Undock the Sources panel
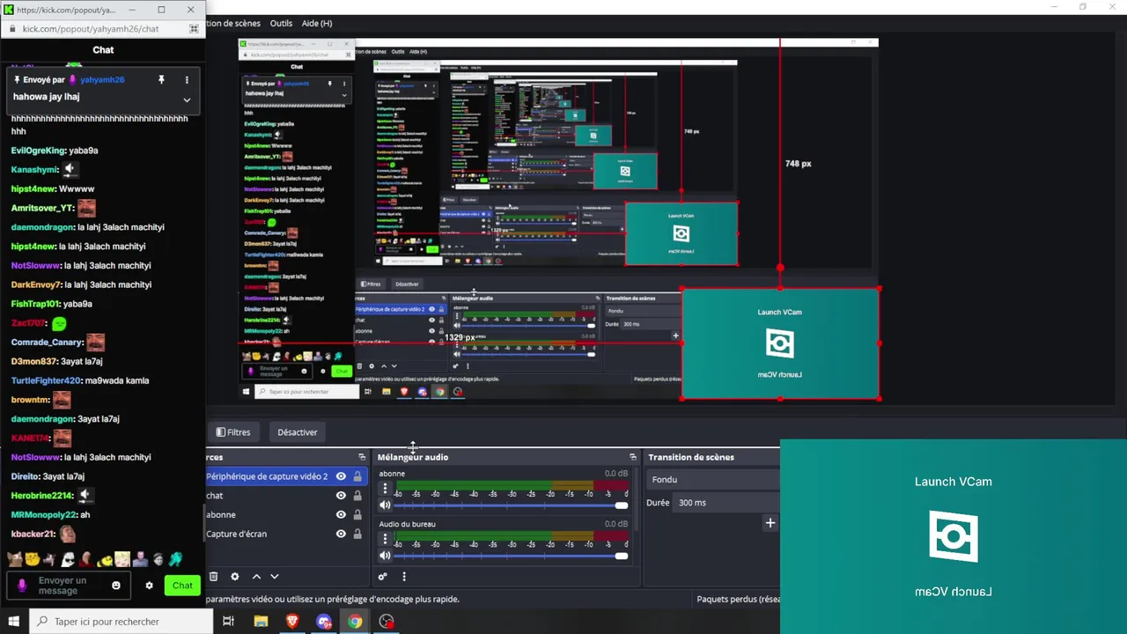Viewport: 1127px width, 634px height. click(362, 457)
